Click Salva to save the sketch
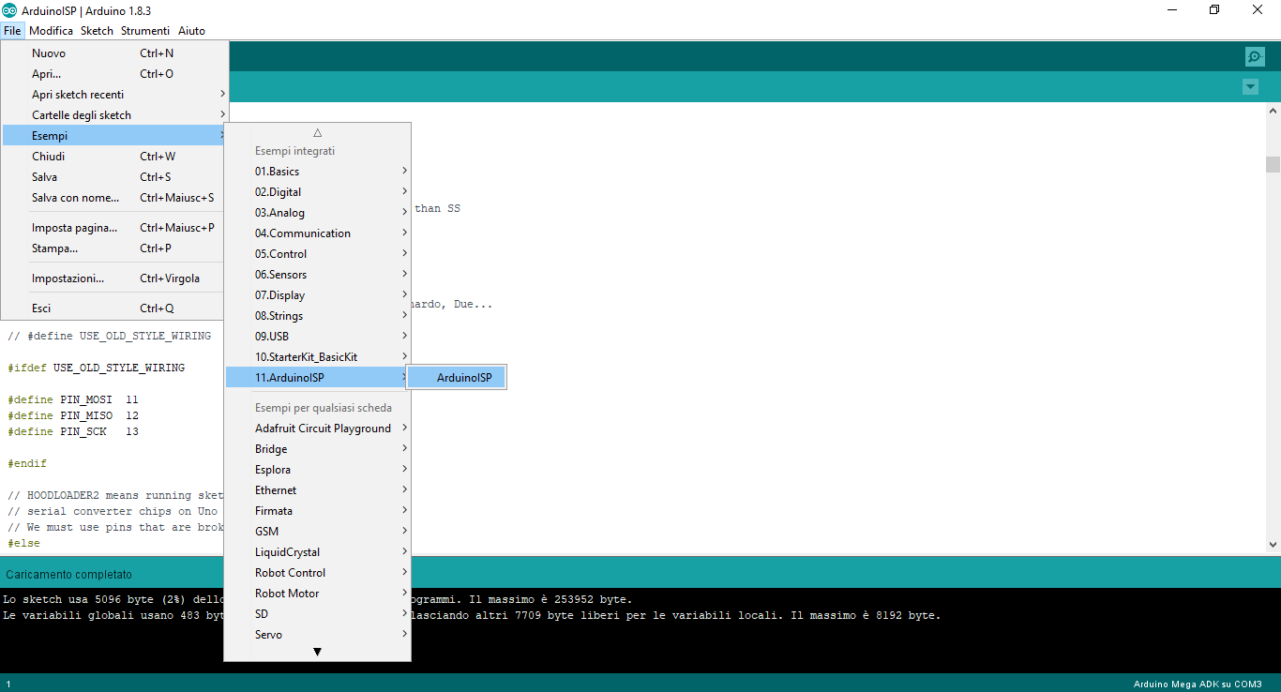1281x692 pixels. pos(114,177)
